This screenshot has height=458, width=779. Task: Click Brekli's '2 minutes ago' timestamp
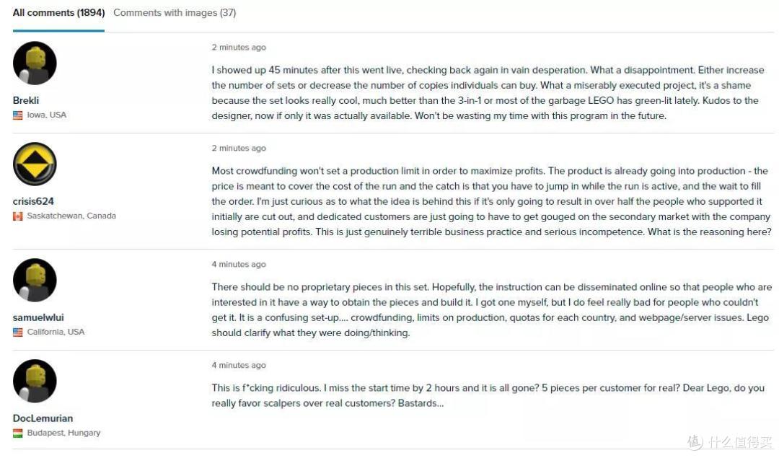coord(239,47)
